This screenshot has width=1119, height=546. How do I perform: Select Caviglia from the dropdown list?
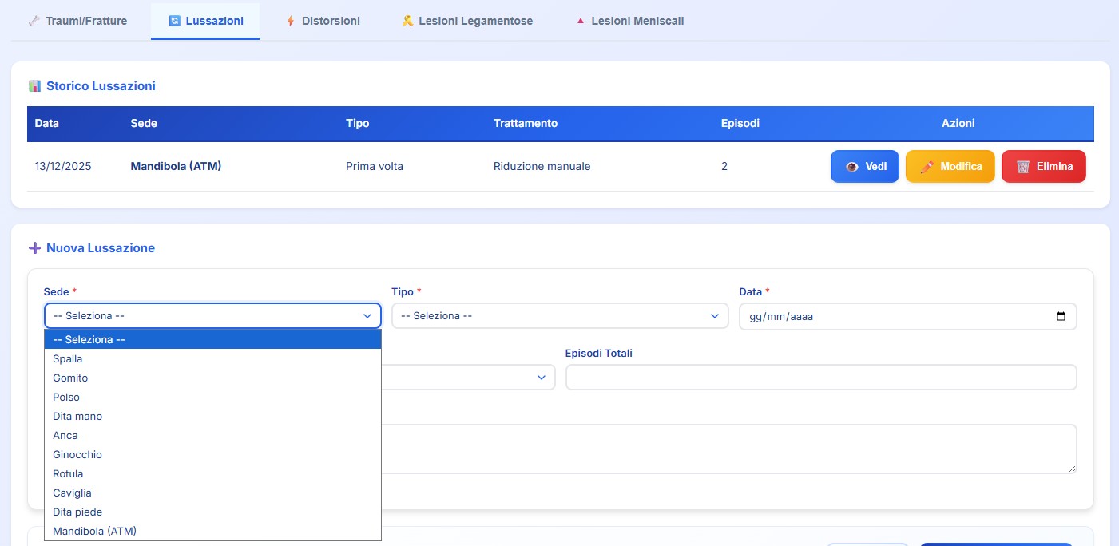(x=72, y=493)
